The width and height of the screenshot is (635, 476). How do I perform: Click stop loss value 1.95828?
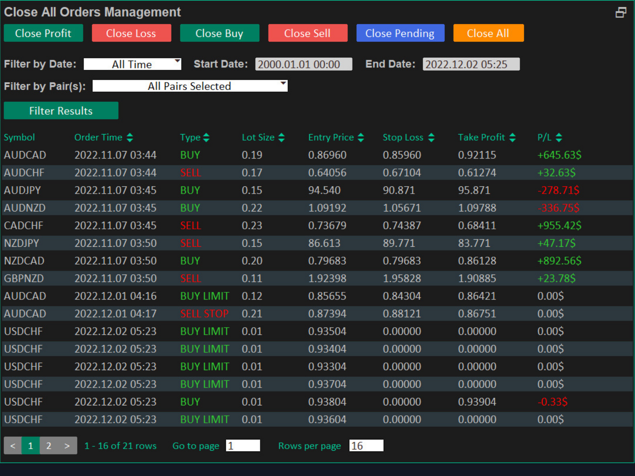(x=402, y=278)
